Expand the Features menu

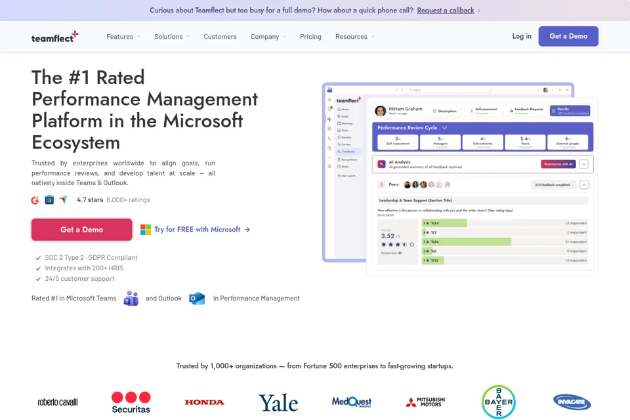[123, 37]
